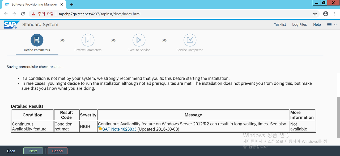Cancel the installation
340x156 pixels.
(x=57, y=151)
